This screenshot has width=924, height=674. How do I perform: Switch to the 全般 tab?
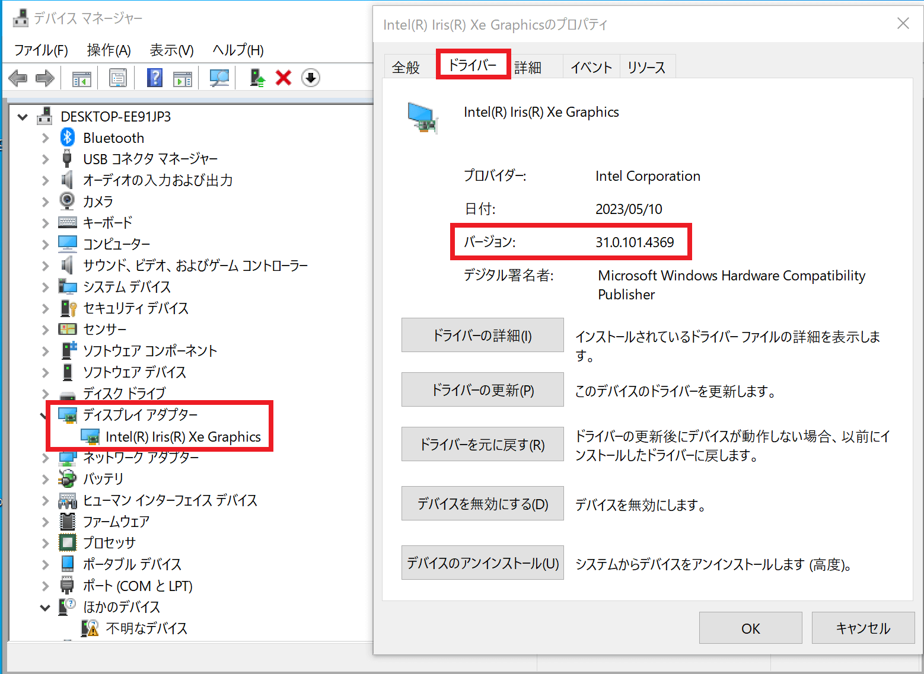pos(406,68)
